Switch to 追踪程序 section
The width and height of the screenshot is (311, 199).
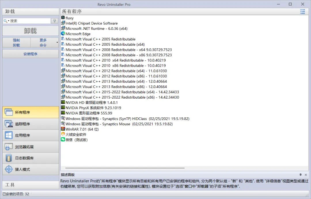point(31,124)
